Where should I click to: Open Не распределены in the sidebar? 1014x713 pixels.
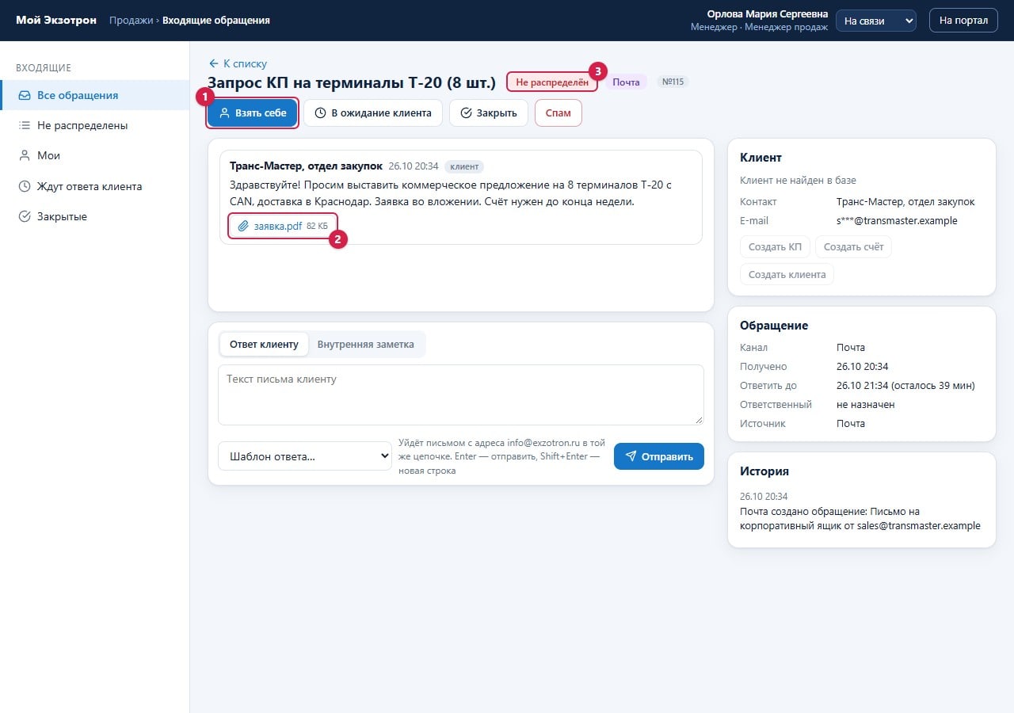coord(95,125)
